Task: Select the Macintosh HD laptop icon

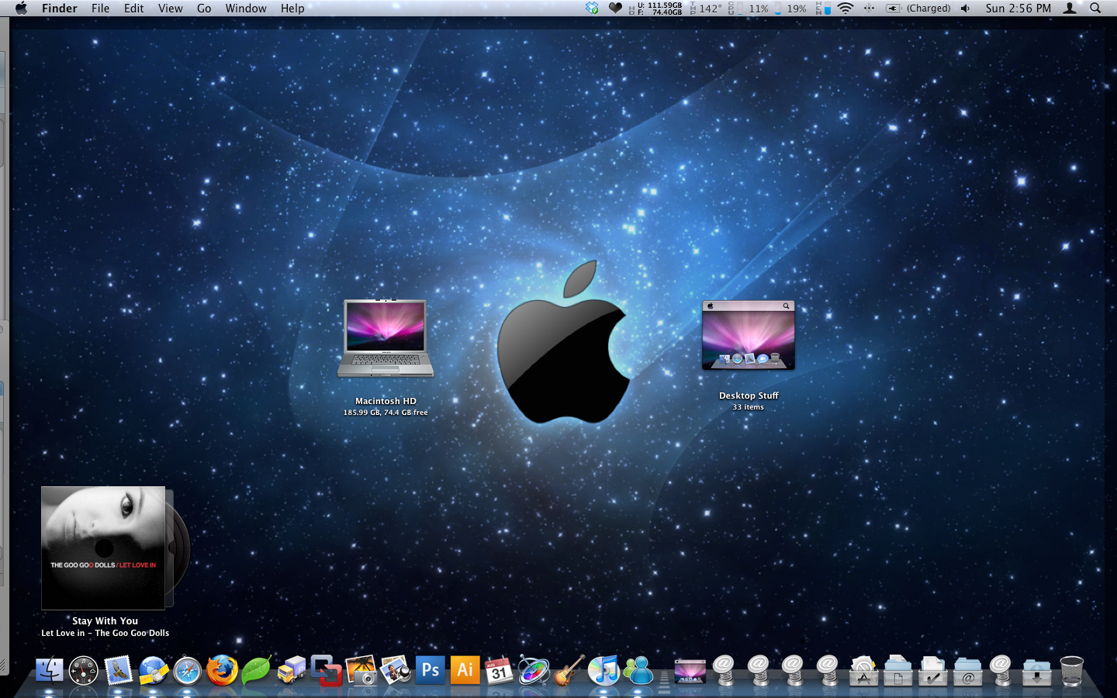Action: point(386,338)
